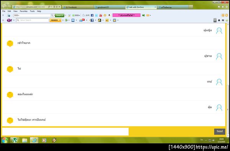Click the bell icon on the toolbar's right end

point(219,20)
